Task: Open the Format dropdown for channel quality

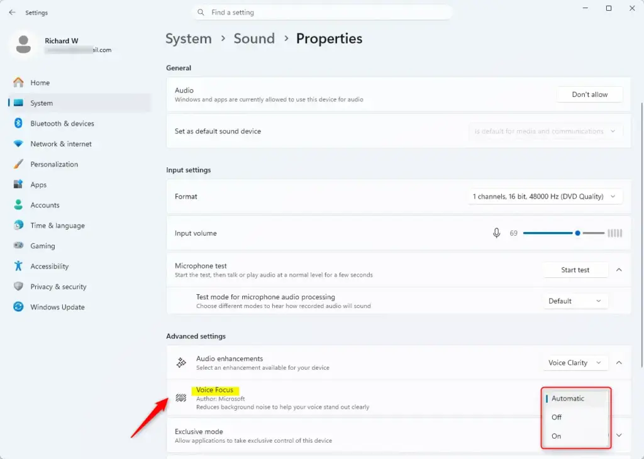Action: coord(545,196)
